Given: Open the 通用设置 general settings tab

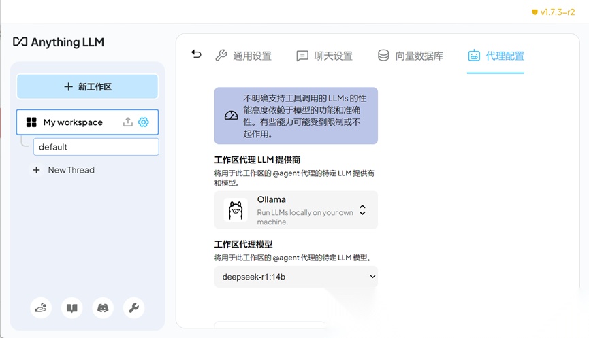Looking at the screenshot, I should coord(243,56).
